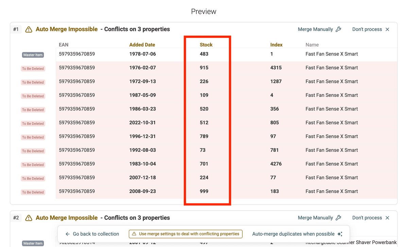Click Auto Merge Impossible title of group #2
The width and height of the screenshot is (408, 247).
click(x=67, y=218)
